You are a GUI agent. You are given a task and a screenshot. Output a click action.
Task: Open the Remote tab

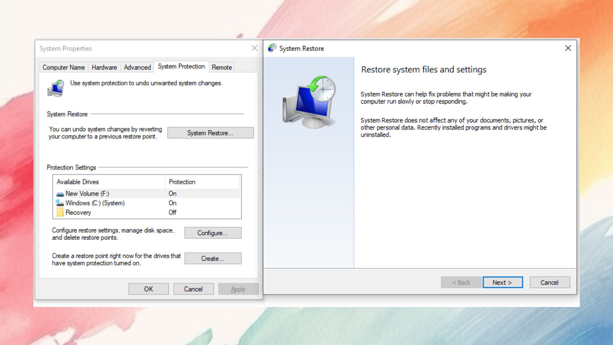click(x=222, y=67)
